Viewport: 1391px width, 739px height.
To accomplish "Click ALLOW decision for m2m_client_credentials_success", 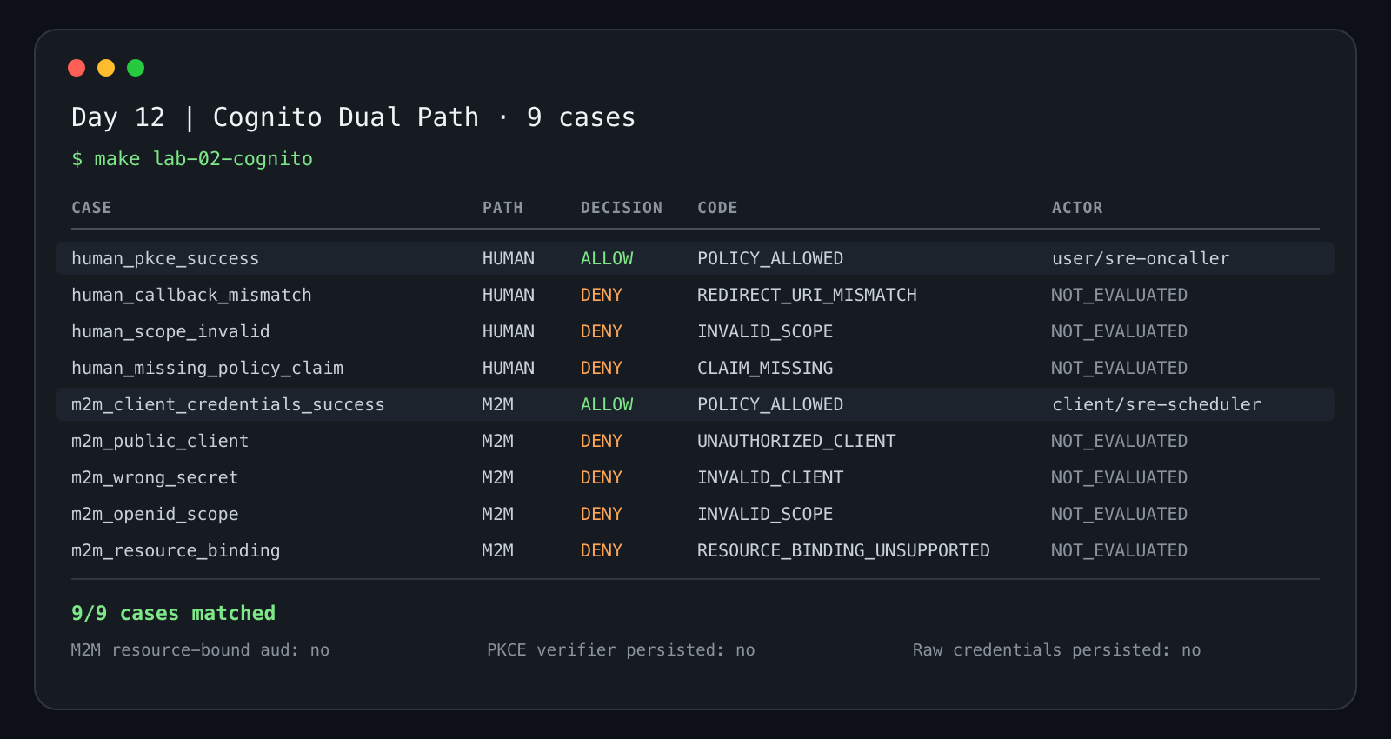I will click(x=607, y=404).
